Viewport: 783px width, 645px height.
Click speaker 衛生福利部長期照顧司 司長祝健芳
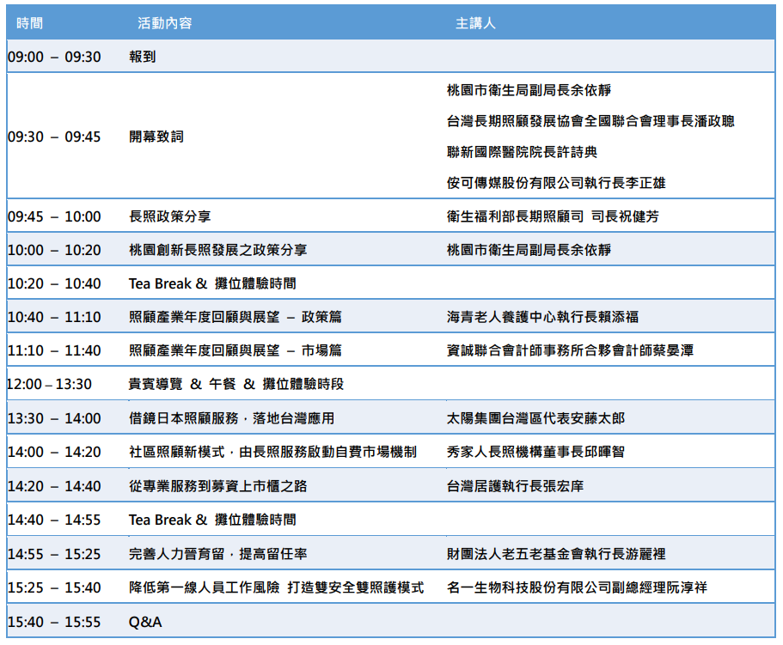coord(565,216)
